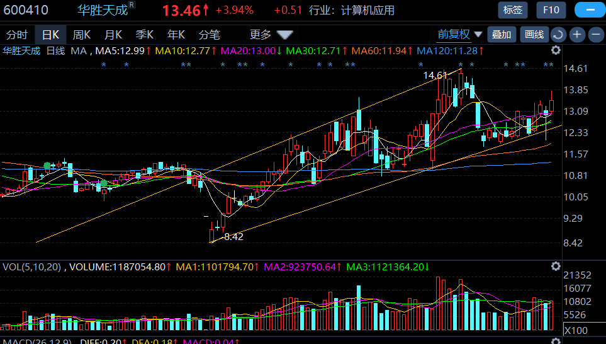606x344 pixels.
Task: Switch to 季K quarterly chart
Action: [145, 35]
